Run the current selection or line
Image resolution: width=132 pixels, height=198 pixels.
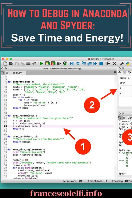(x=59, y=63)
